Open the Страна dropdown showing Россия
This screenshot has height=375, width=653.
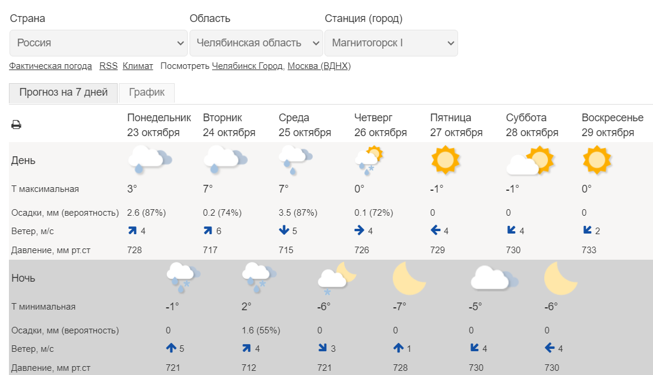click(x=98, y=43)
